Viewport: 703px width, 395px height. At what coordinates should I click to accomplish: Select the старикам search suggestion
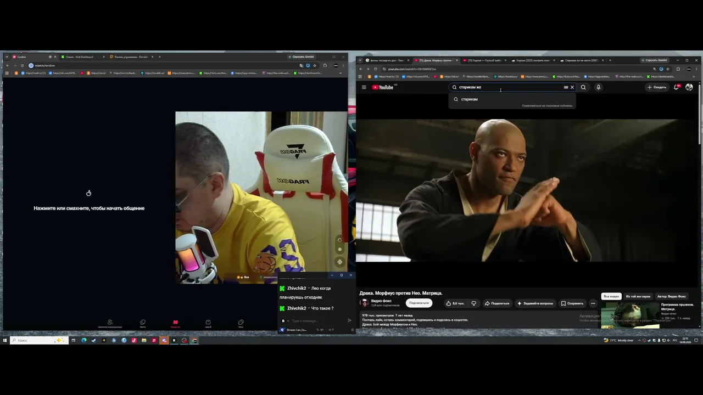pyautogui.click(x=512, y=99)
